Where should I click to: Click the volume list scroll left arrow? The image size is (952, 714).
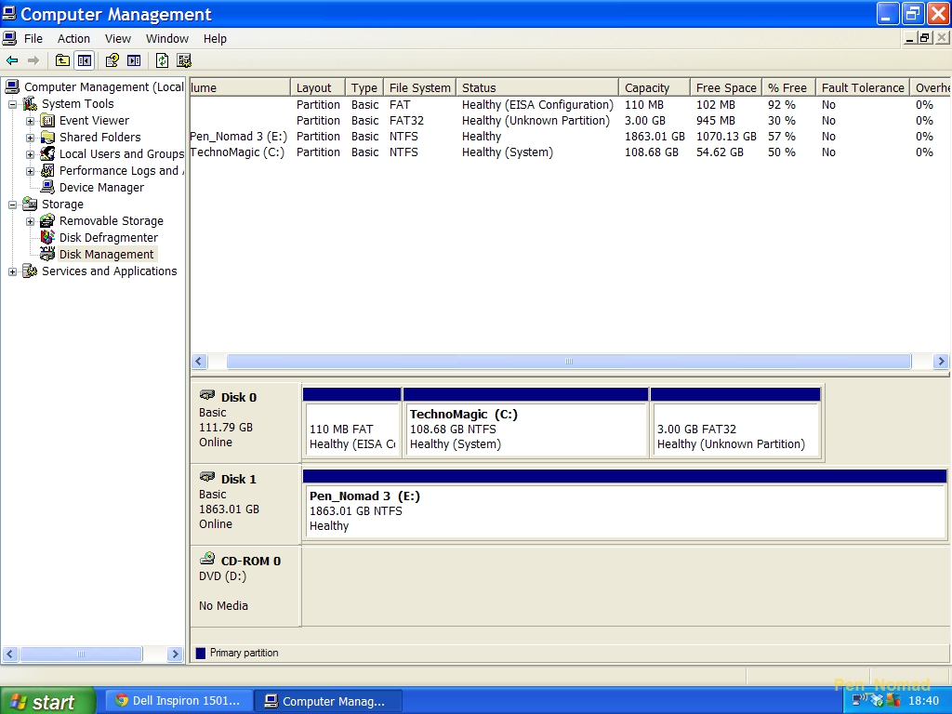[x=199, y=362]
